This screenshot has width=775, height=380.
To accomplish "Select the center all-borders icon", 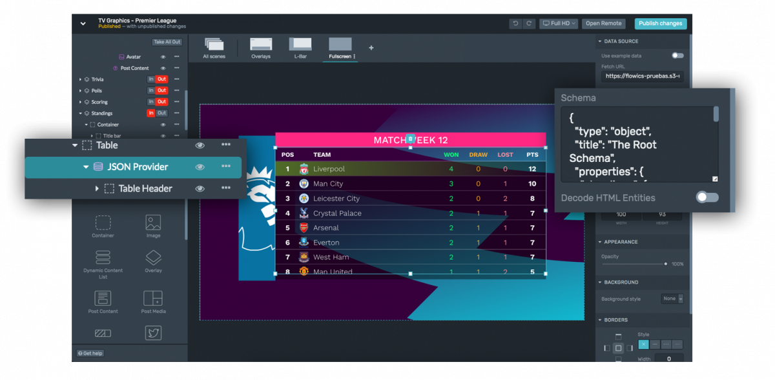I will (x=618, y=348).
